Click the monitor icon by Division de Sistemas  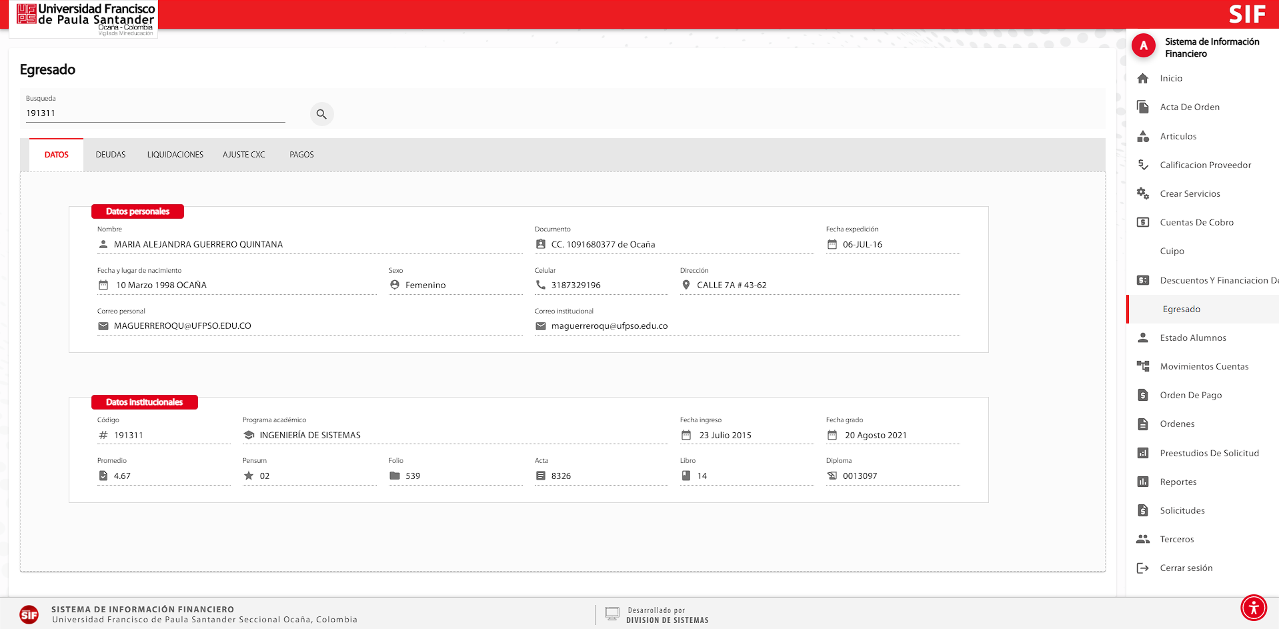click(612, 614)
